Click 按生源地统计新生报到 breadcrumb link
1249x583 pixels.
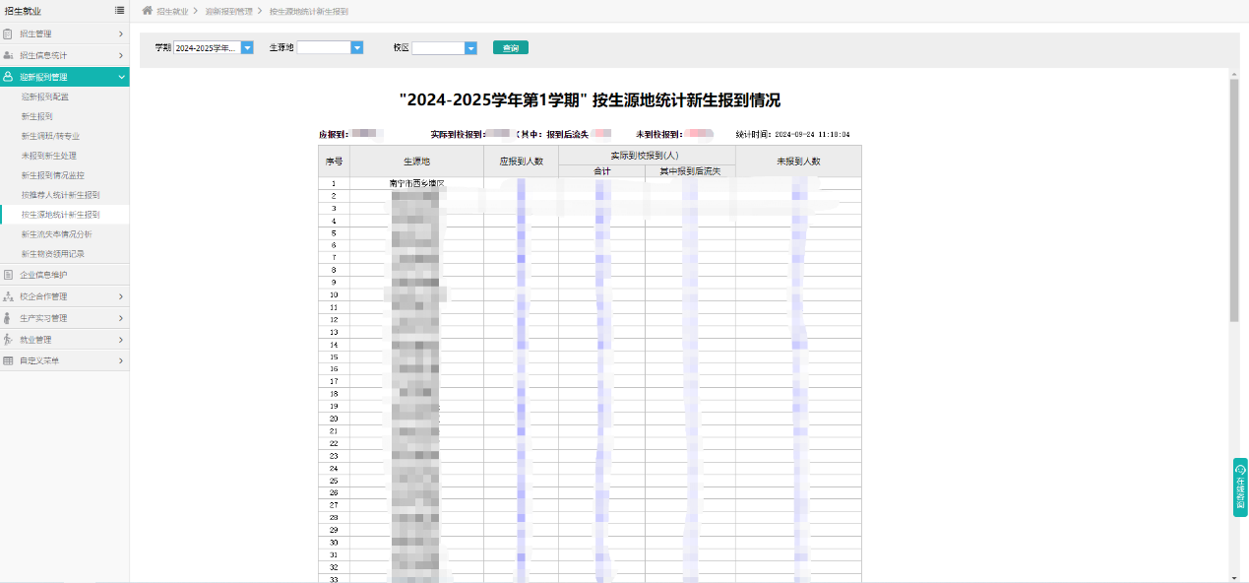[309, 11]
